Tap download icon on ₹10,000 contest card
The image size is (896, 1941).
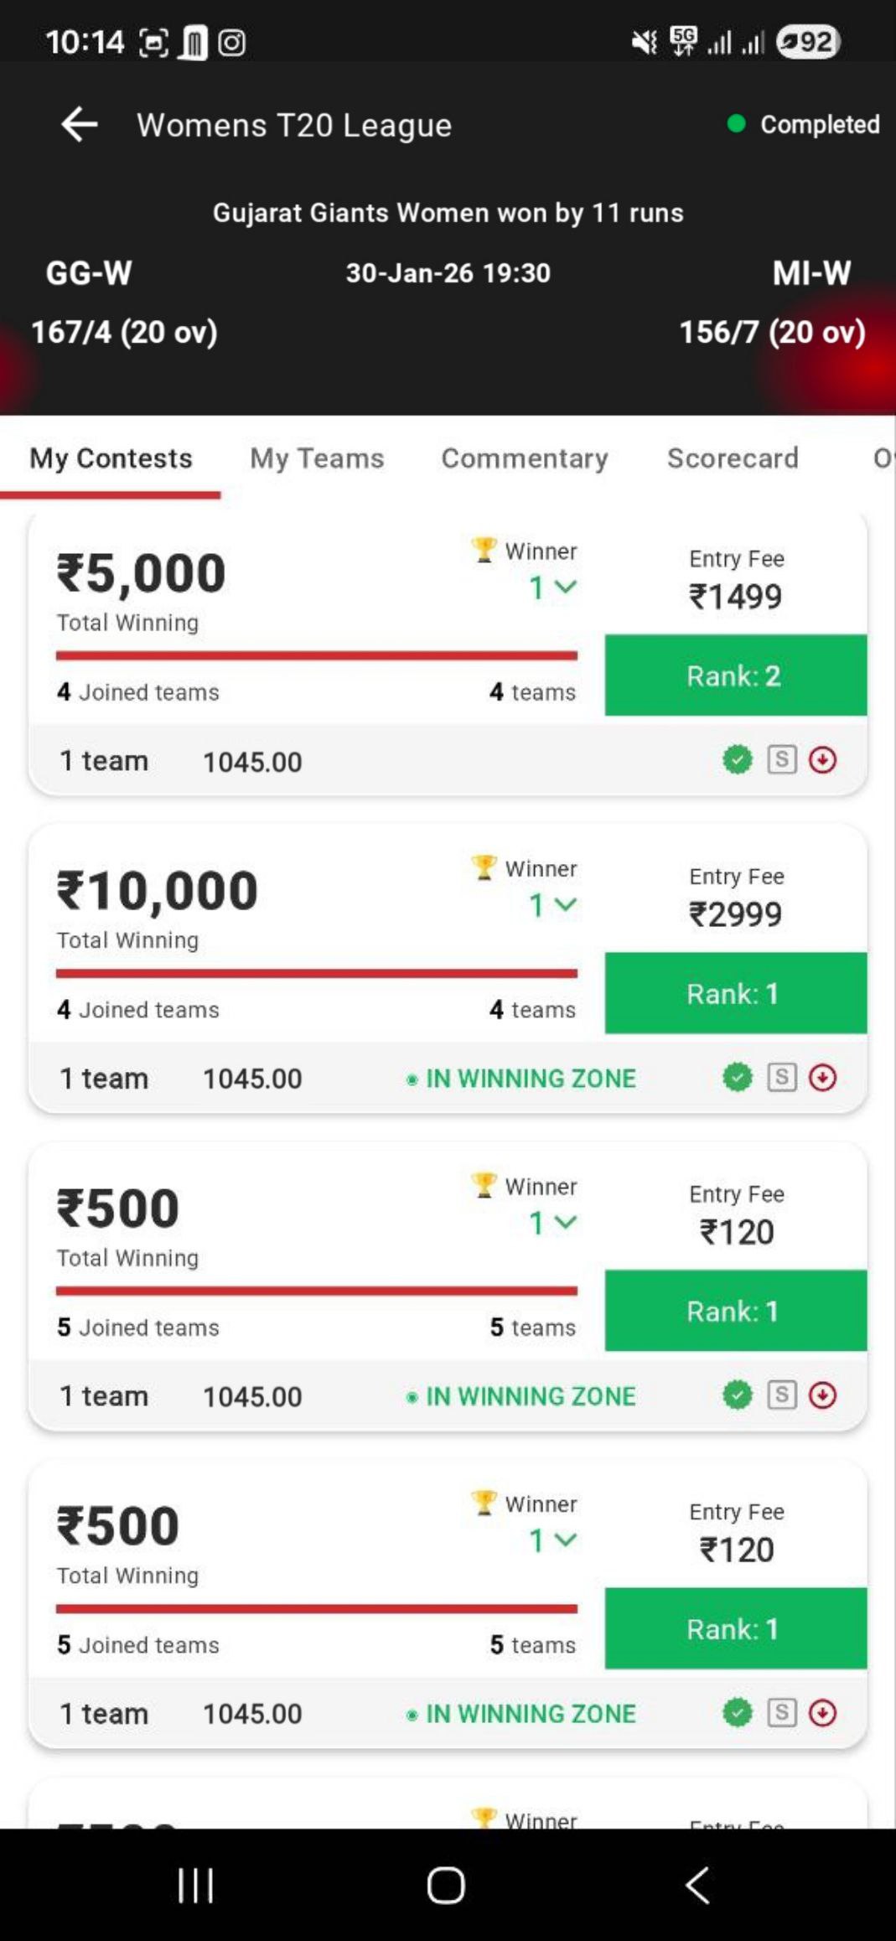822,1078
